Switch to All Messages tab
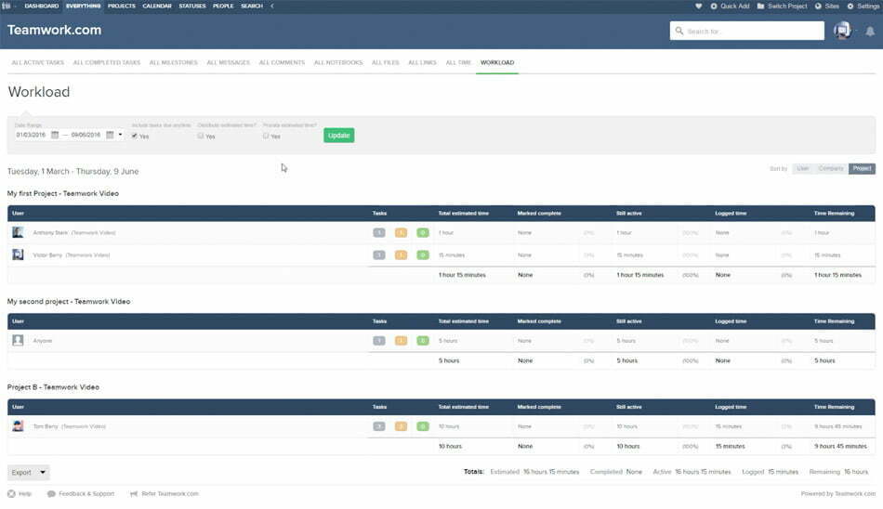The image size is (883, 509). point(228,62)
